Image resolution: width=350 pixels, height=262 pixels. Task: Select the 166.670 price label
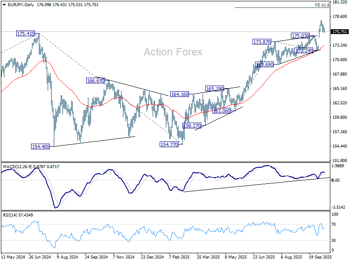point(95,81)
